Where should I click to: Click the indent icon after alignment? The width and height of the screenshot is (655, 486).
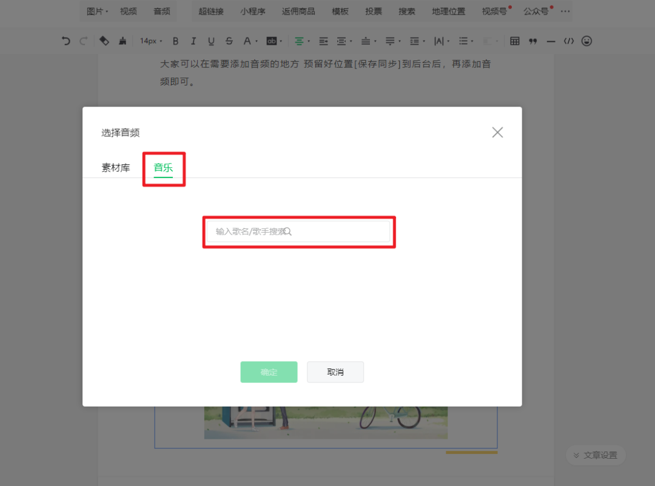tap(323, 41)
